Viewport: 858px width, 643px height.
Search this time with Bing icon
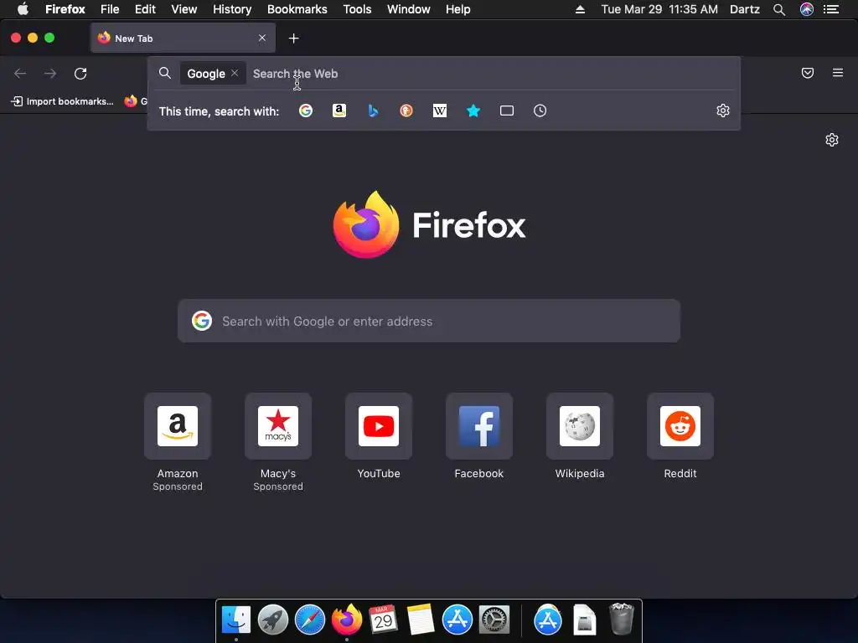pyautogui.click(x=373, y=111)
